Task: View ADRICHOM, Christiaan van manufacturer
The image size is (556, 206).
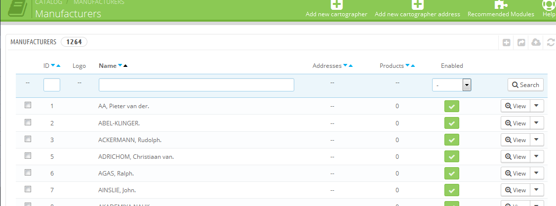Action: coord(516,156)
